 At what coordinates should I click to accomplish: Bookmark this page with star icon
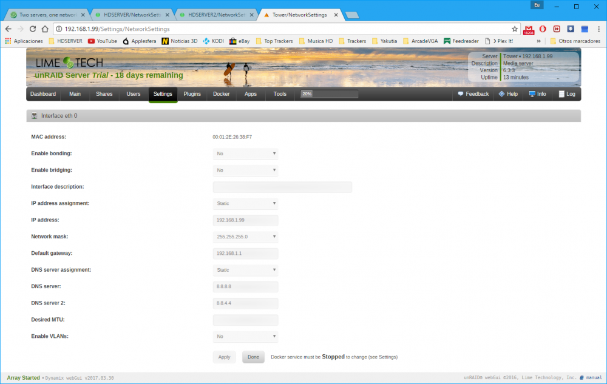click(x=515, y=29)
